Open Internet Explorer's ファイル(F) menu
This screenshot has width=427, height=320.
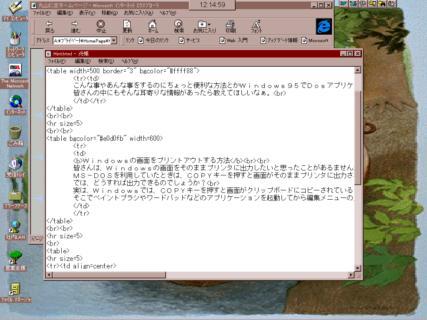click(x=42, y=13)
